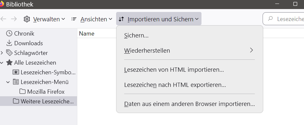Click the Schlagwörter tag icon
Image resolution: width=304 pixels, height=125 pixels.
[x=9, y=53]
